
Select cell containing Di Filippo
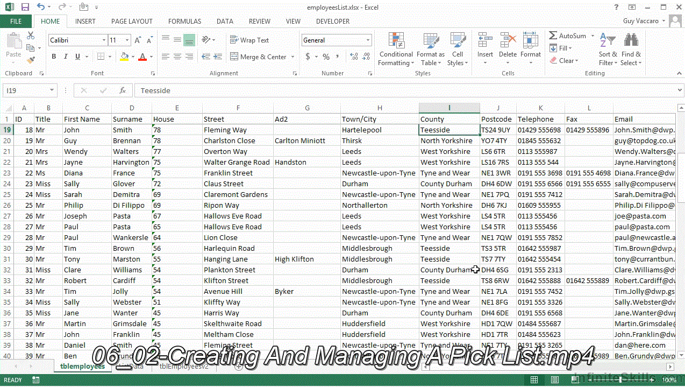(x=132, y=205)
